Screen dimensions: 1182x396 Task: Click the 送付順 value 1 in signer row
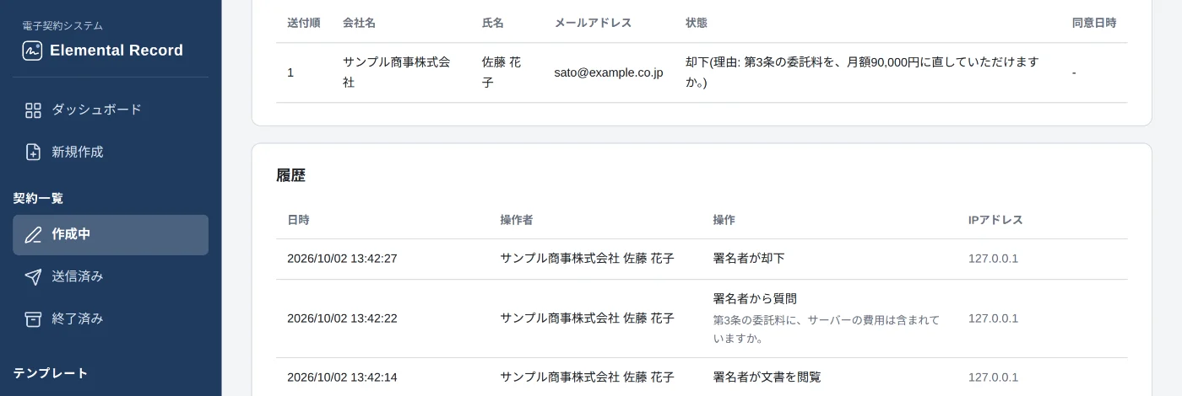290,72
